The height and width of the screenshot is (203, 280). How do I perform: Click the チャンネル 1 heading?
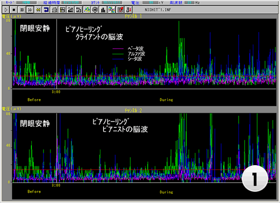point(133,17)
